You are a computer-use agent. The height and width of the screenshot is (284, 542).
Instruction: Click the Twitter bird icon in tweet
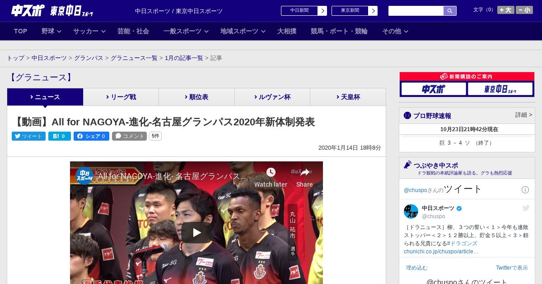tap(526, 208)
